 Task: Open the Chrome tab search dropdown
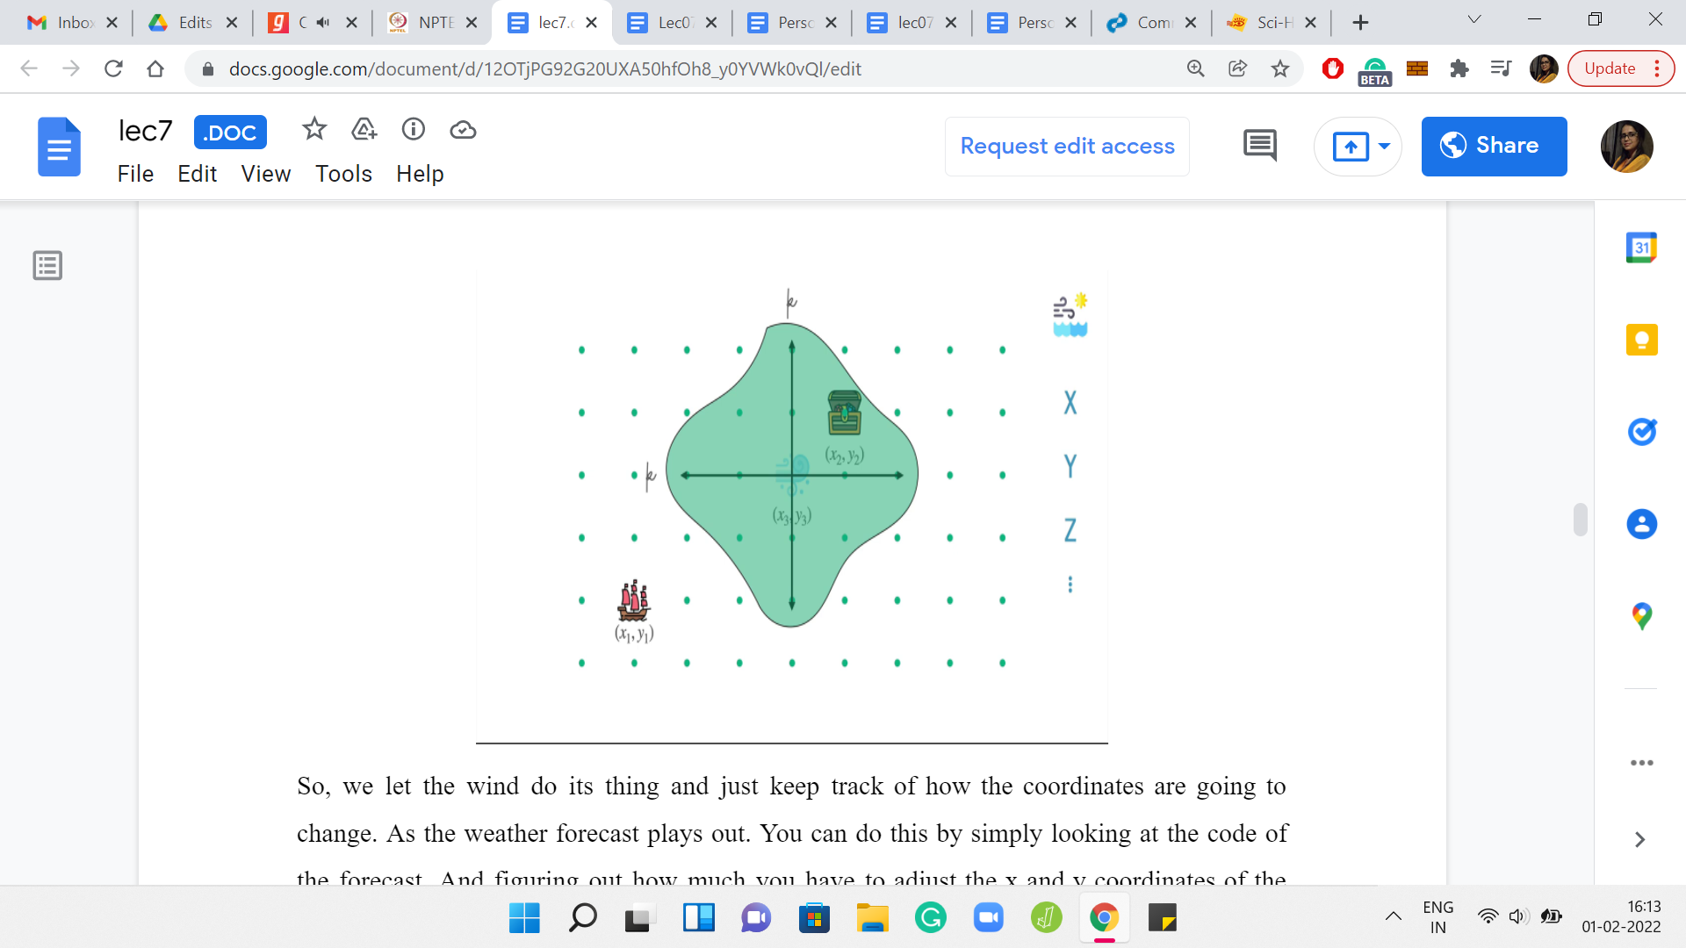[x=1474, y=20]
